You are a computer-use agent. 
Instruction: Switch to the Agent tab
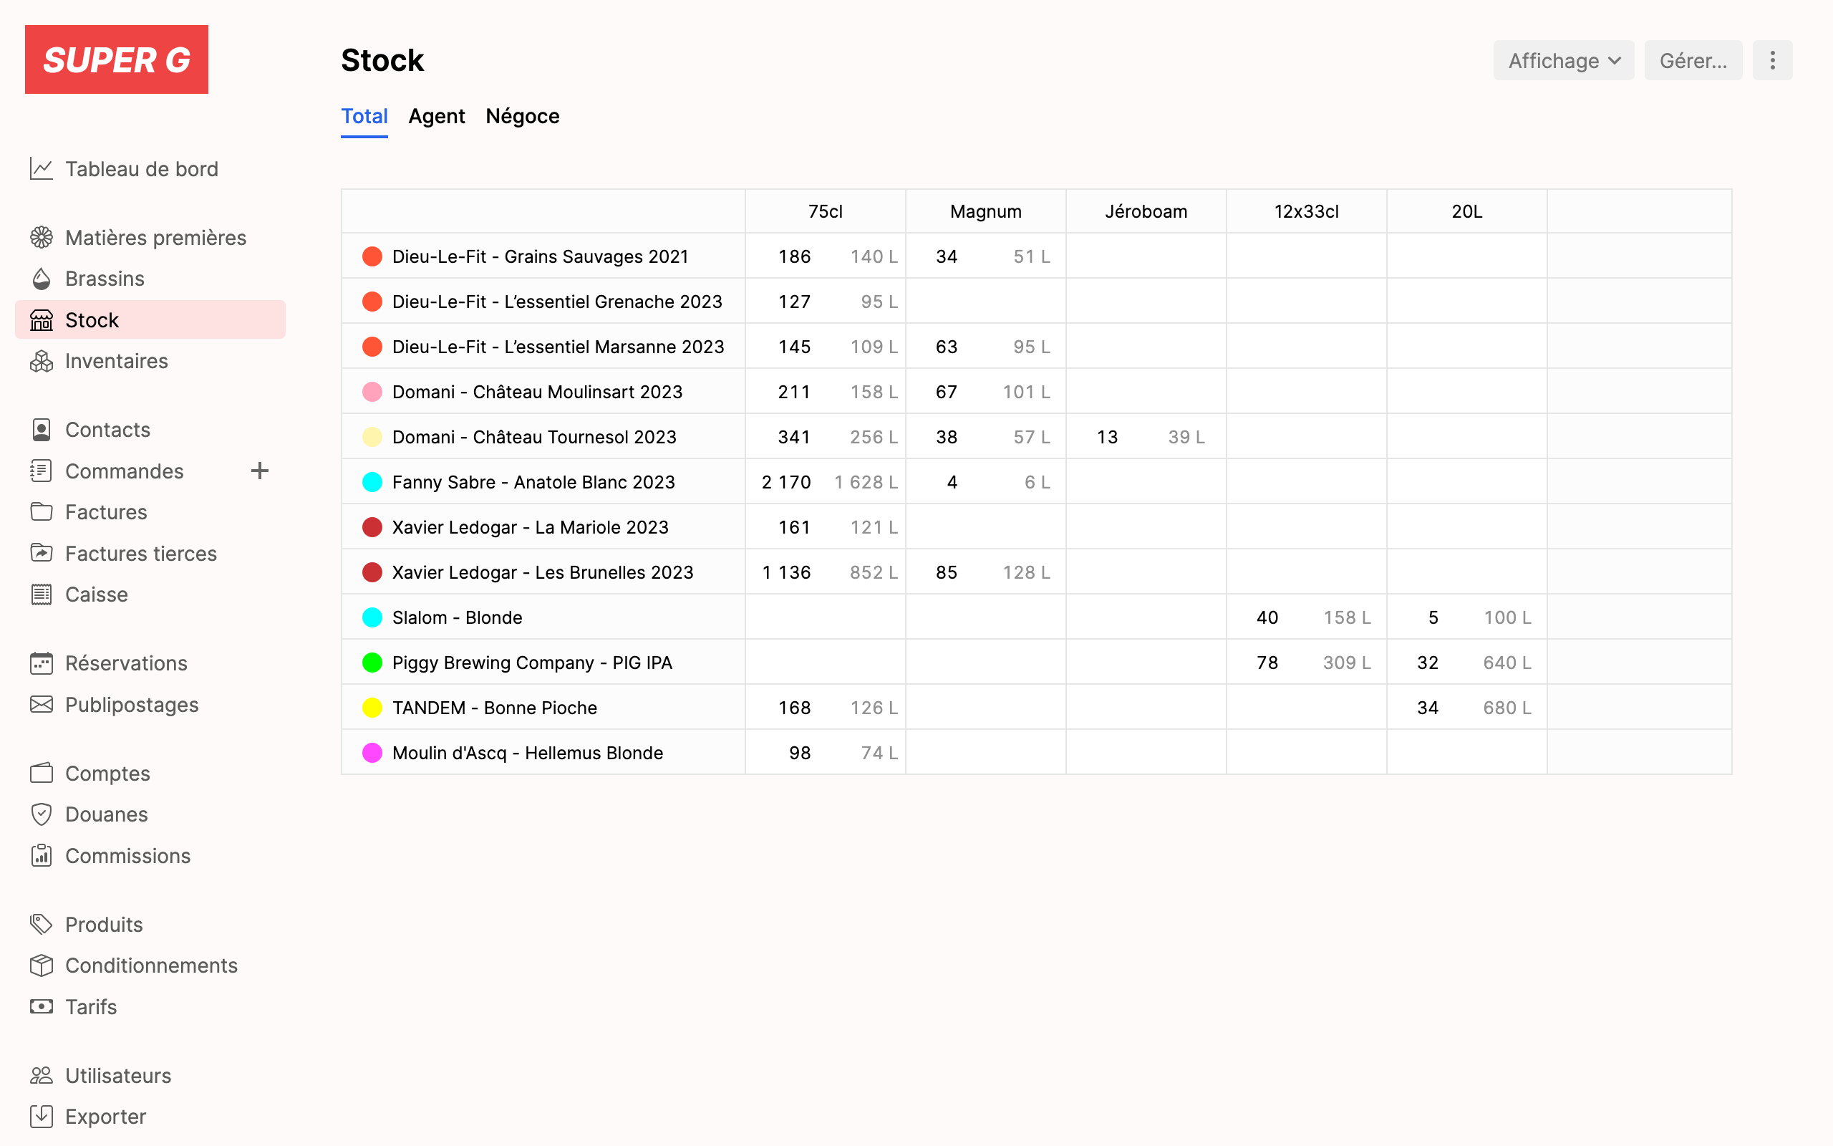click(436, 116)
